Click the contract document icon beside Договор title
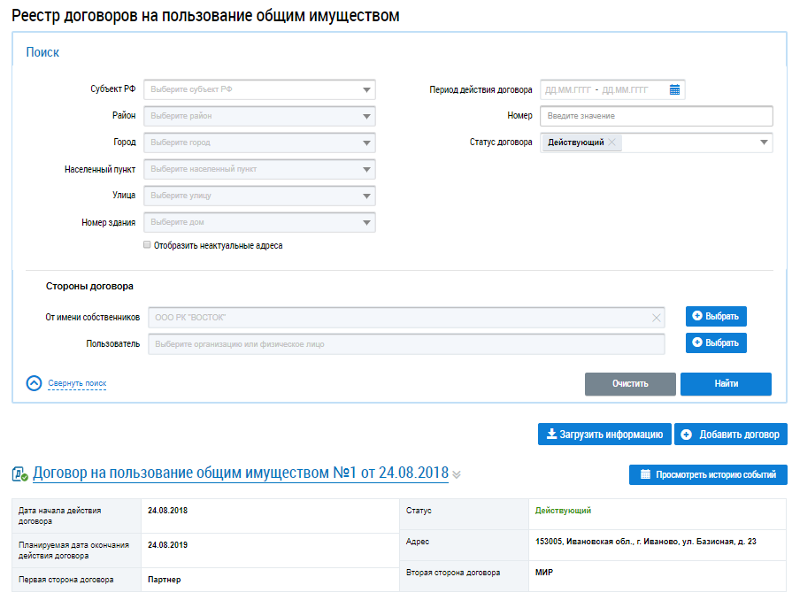 tap(19, 474)
